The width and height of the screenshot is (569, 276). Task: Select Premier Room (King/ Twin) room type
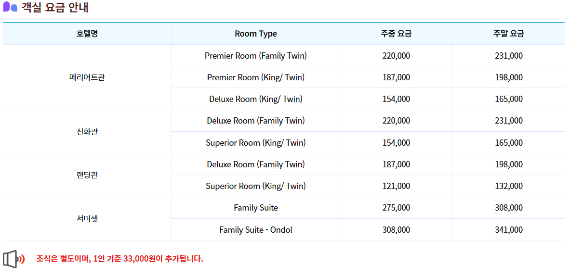tap(255, 77)
